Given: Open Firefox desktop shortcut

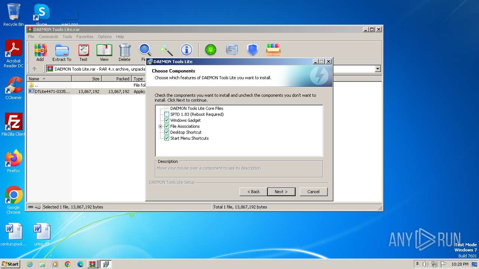Looking at the screenshot, I should pyautogui.click(x=13, y=161).
